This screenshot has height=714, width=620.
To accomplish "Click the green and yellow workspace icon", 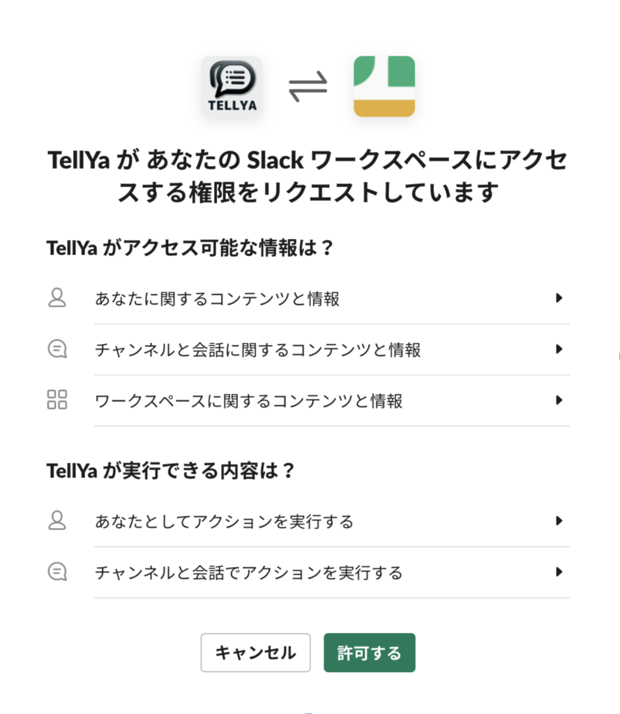I will click(384, 86).
